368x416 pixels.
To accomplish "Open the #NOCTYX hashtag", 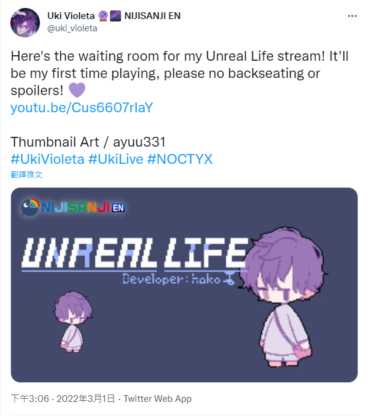I will coord(180,159).
